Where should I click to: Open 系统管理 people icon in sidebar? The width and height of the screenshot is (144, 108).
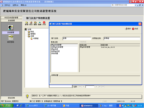click(x=11, y=28)
